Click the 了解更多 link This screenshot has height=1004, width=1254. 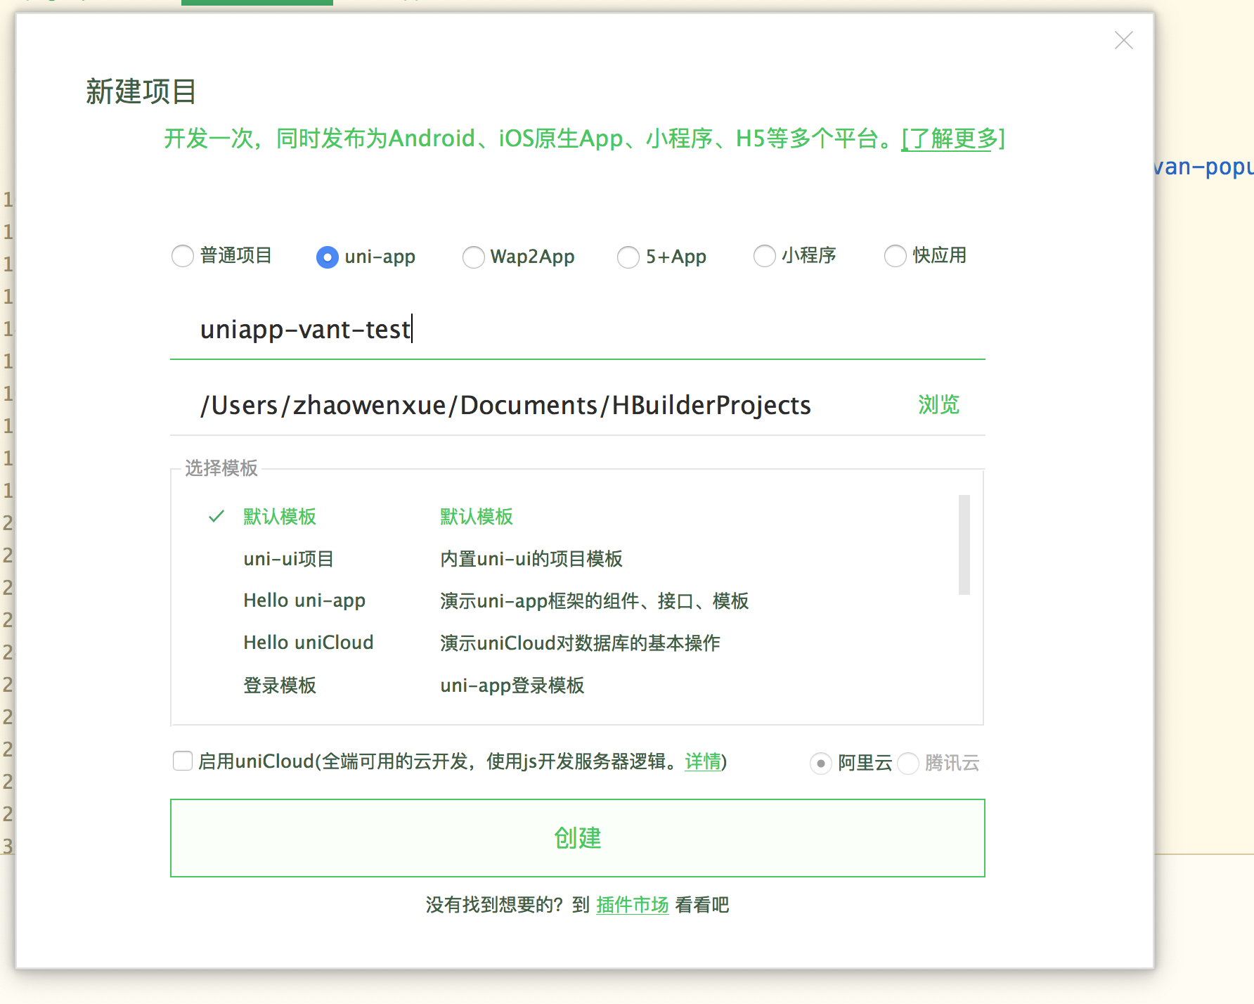point(950,139)
